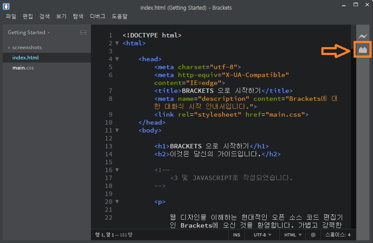The image size is (373, 243).
Task: Maximize the Brackets window
Action: point(356,5)
